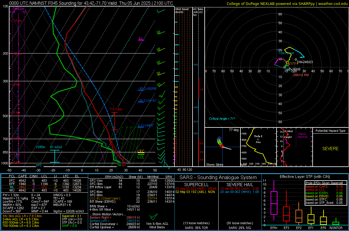The width and height of the screenshot is (349, 231).
Task: Click the green LCL label
Action: (141, 157)
